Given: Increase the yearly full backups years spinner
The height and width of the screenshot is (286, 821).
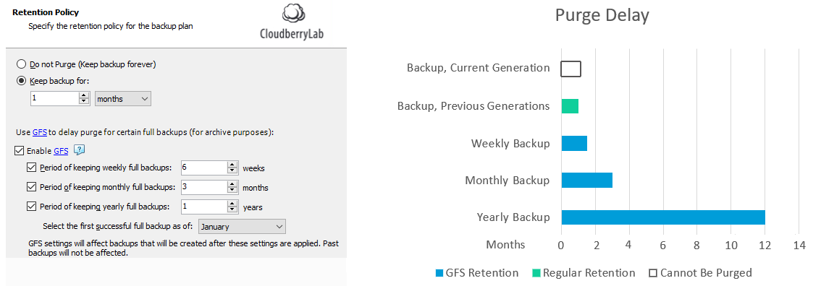Looking at the screenshot, I should pyautogui.click(x=233, y=204).
